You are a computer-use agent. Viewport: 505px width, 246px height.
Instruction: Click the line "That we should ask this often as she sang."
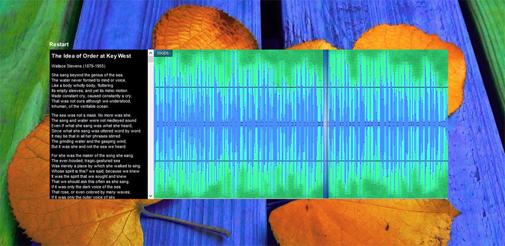coord(90,182)
